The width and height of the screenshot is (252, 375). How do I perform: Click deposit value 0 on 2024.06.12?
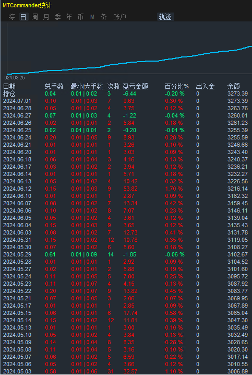coord(198,189)
